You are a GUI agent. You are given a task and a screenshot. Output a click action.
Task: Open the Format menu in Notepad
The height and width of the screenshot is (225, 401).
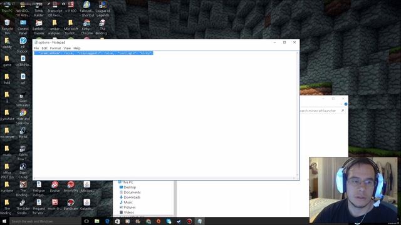tap(55, 48)
